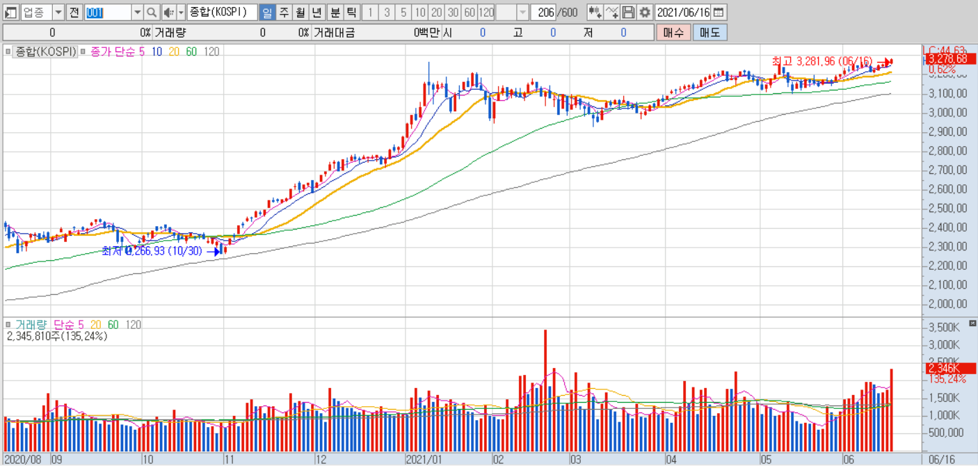
Task: Edit the date field 2021/06/16
Action: (683, 13)
